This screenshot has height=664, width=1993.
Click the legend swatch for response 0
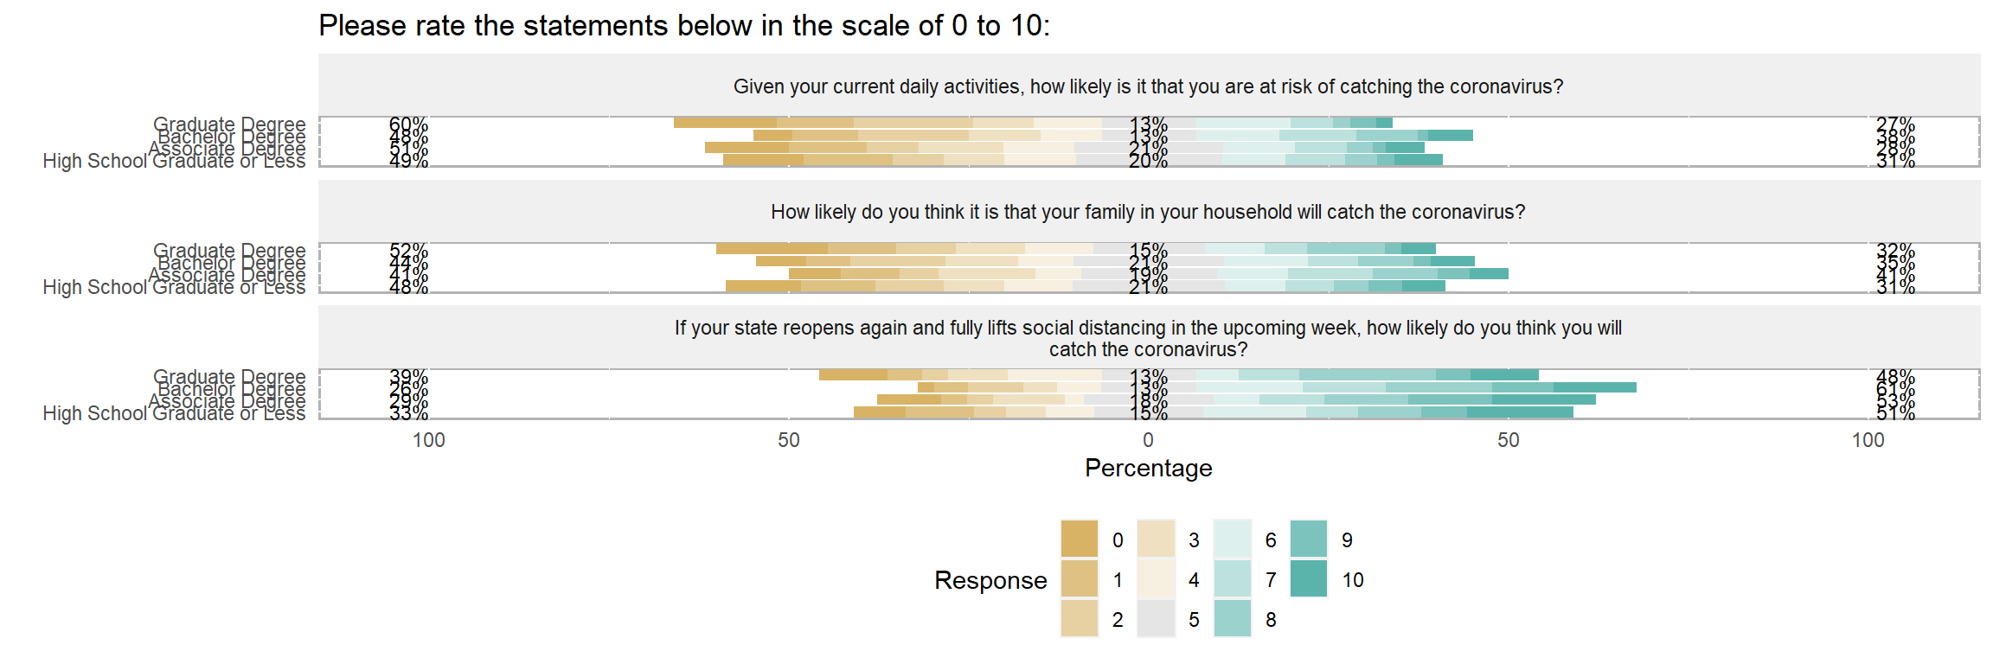coord(1079,539)
